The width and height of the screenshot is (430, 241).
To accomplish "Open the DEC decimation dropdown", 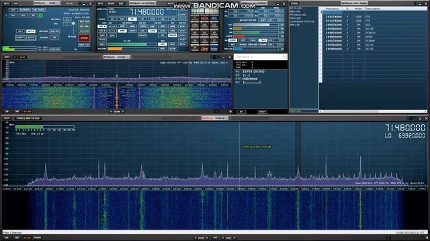I will click(x=67, y=24).
